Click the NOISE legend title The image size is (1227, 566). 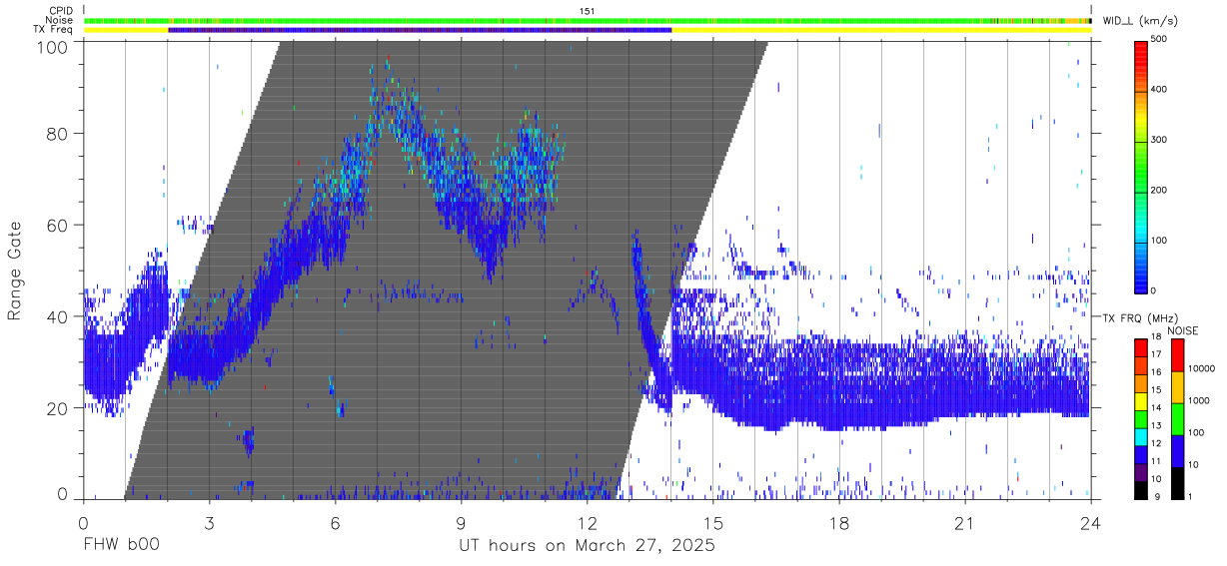(x=1182, y=330)
